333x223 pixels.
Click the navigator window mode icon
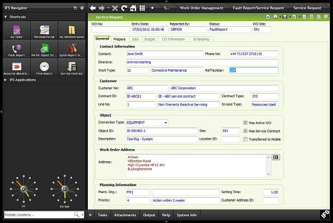click(75, 8)
